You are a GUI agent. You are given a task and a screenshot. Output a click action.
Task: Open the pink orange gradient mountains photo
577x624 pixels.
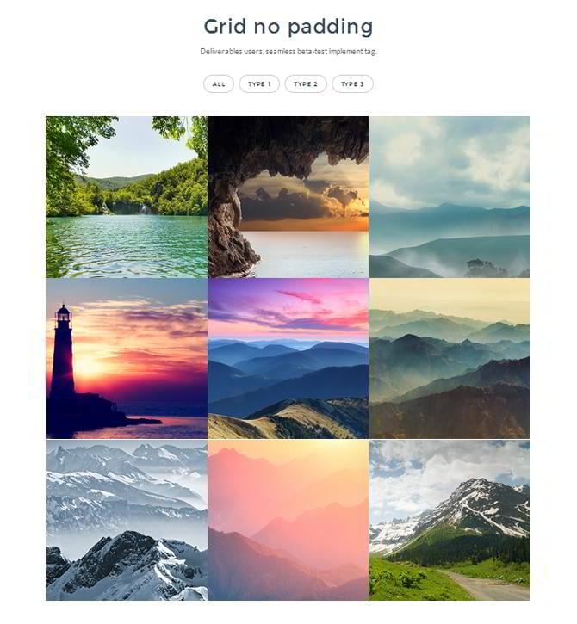[288, 520]
